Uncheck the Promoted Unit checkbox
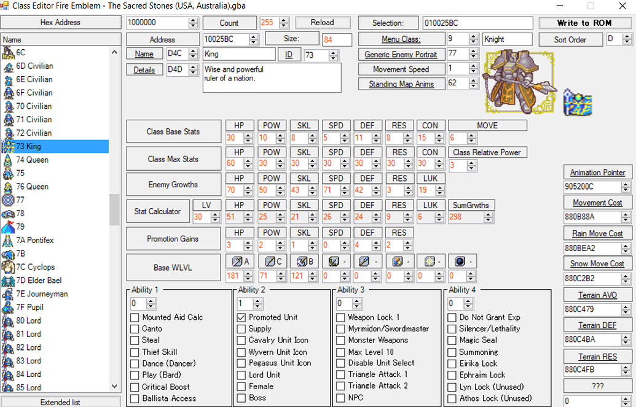 point(241,317)
